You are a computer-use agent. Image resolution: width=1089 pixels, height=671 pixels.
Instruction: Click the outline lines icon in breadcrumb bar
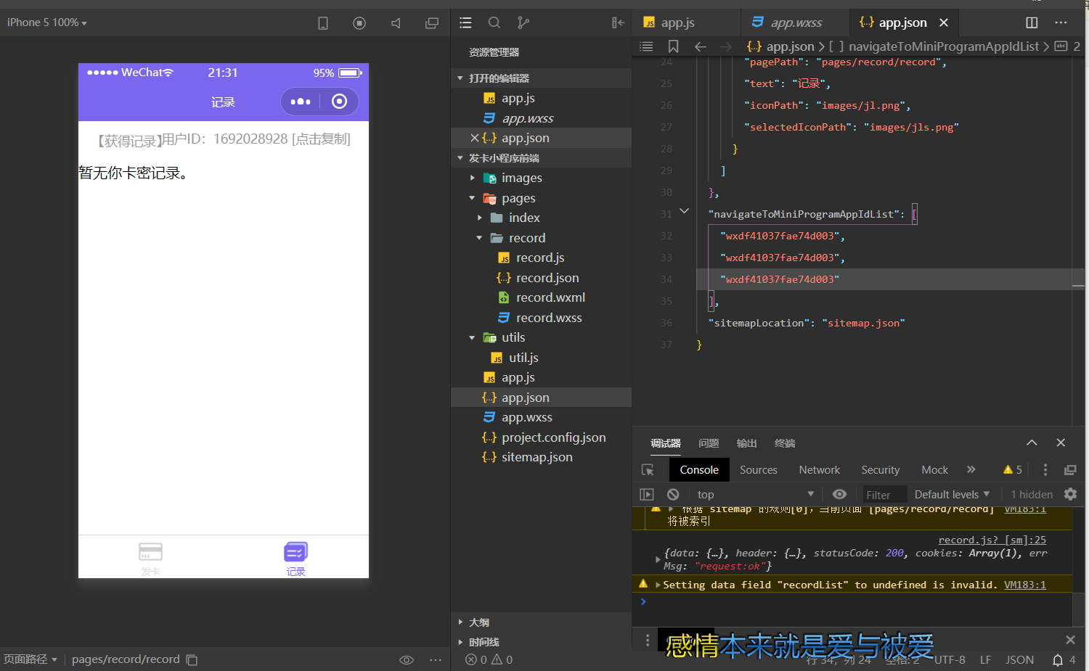click(646, 46)
